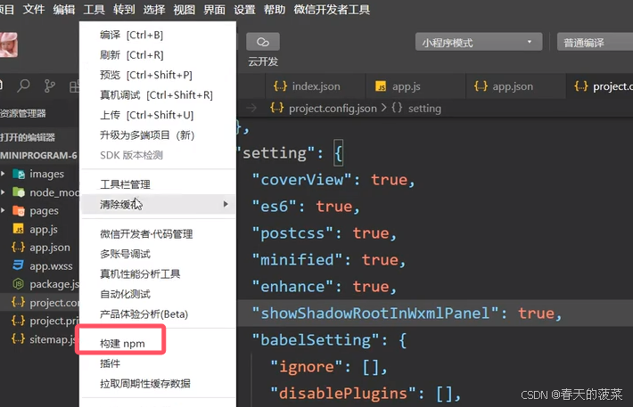This screenshot has height=407, width=633.
Task: Select 刷新 [Ctrl+R] menu entry
Action: pyautogui.click(x=158, y=55)
